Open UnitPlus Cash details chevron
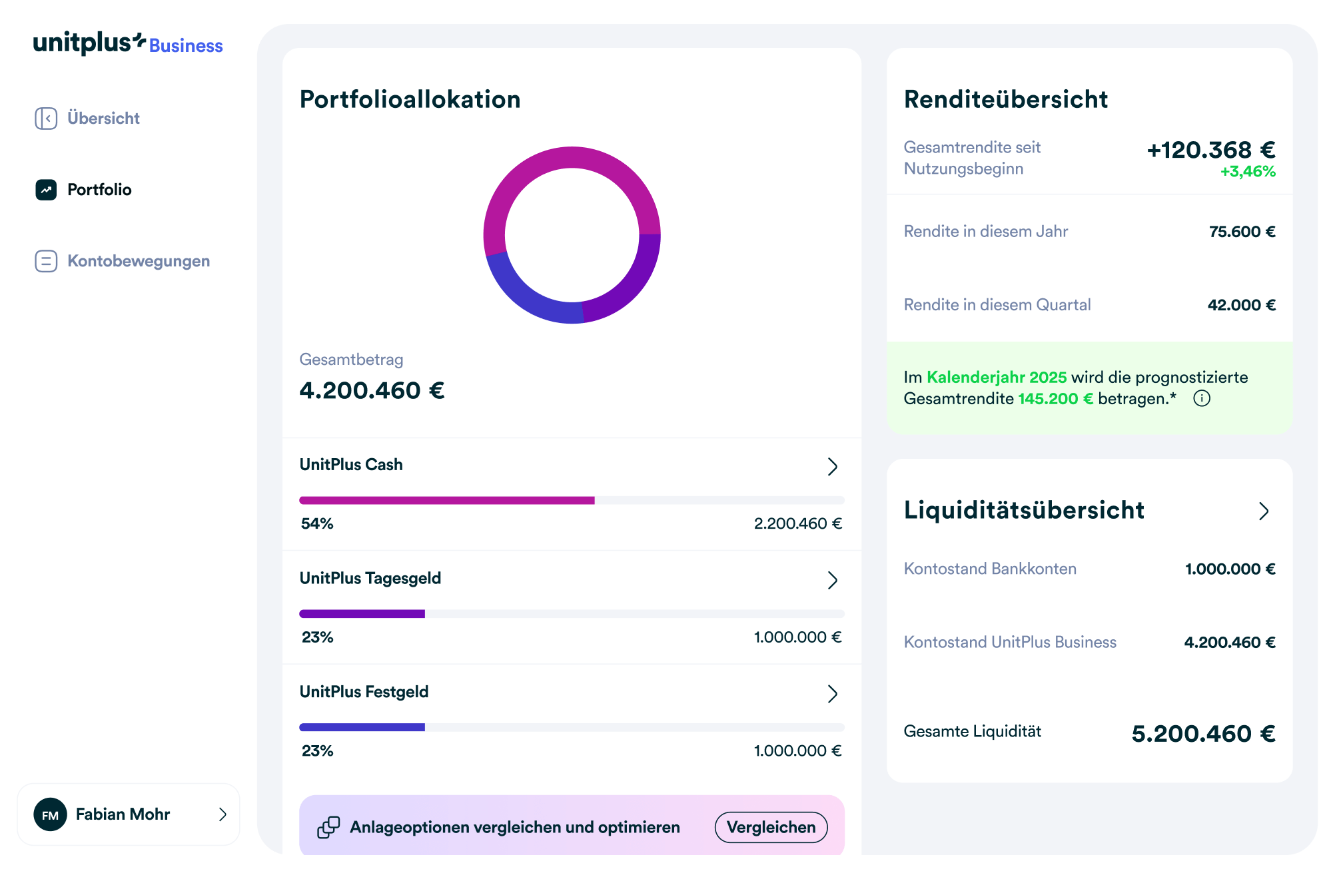This screenshot has height=879, width=1343. tap(832, 466)
